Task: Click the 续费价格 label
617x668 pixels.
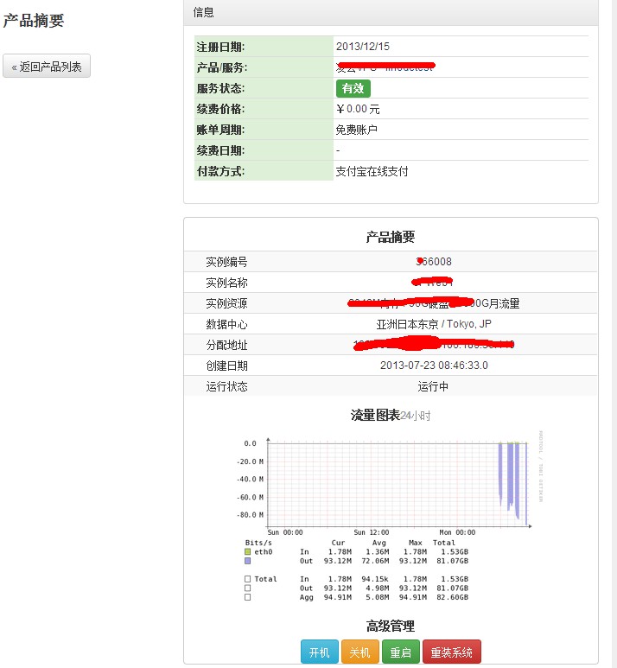Action: tap(220, 109)
